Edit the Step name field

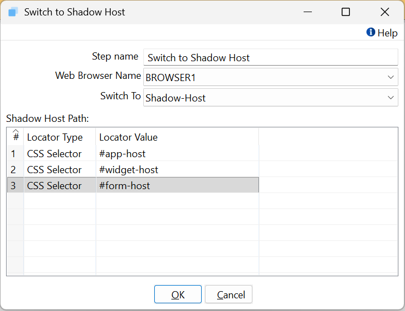(271, 57)
